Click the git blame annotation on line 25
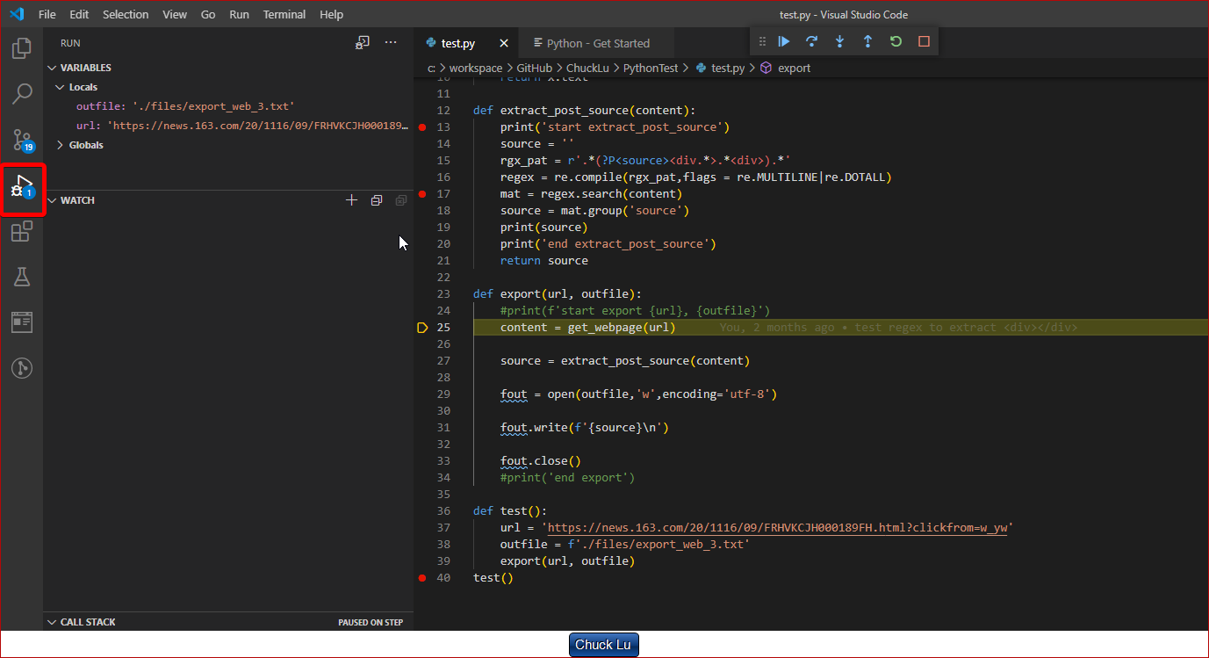Viewport: 1209px width, 658px height. point(898,328)
